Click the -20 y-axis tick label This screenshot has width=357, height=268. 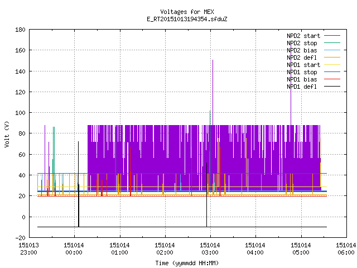point(20,238)
